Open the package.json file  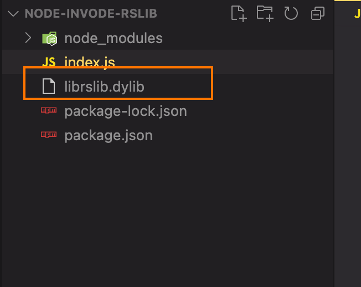click(109, 136)
